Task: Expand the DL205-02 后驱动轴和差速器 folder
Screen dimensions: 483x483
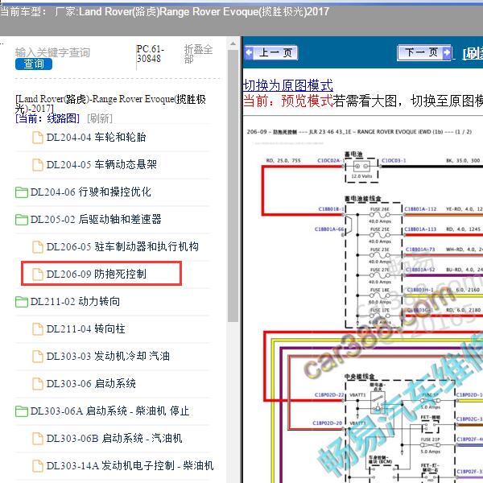Action: 22,220
